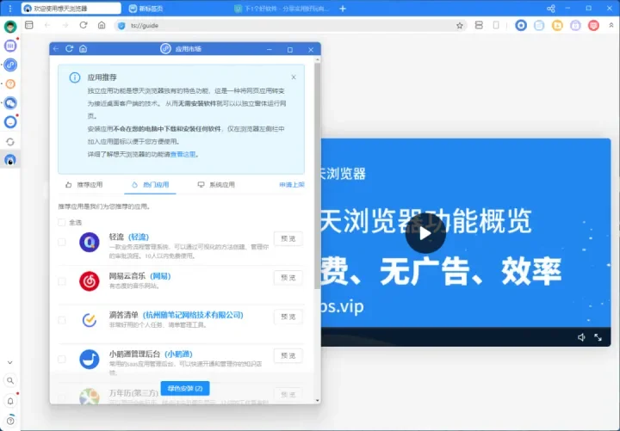Collapse the extensions toolbar chevron
Screen dimensions: 620x431
pos(611,25)
